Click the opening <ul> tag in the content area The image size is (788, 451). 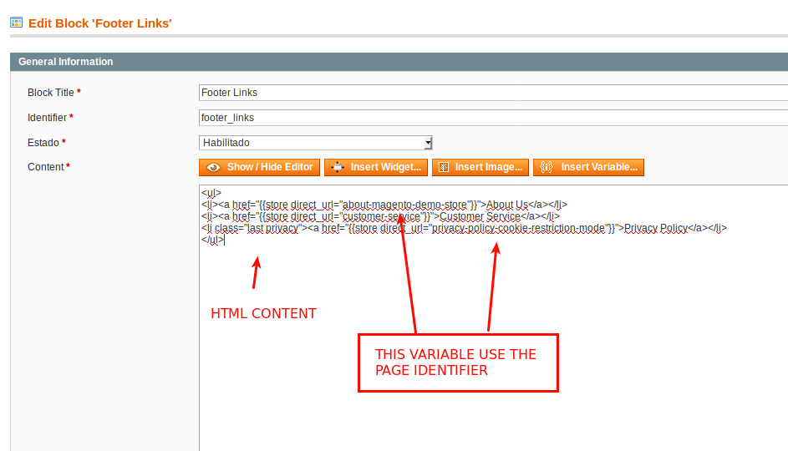point(211,193)
